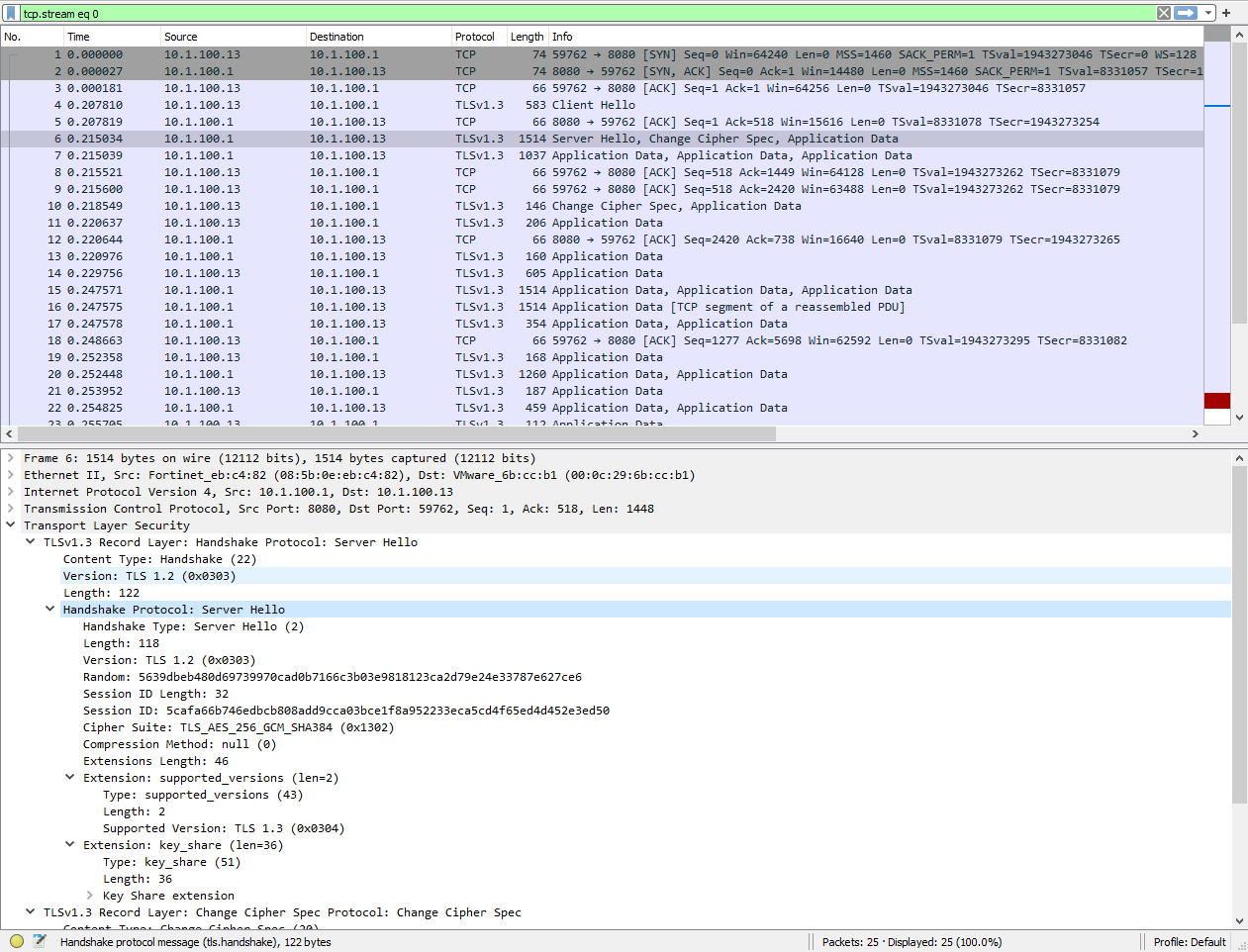Click the red marker in the packet scrollbar

tap(1216, 400)
